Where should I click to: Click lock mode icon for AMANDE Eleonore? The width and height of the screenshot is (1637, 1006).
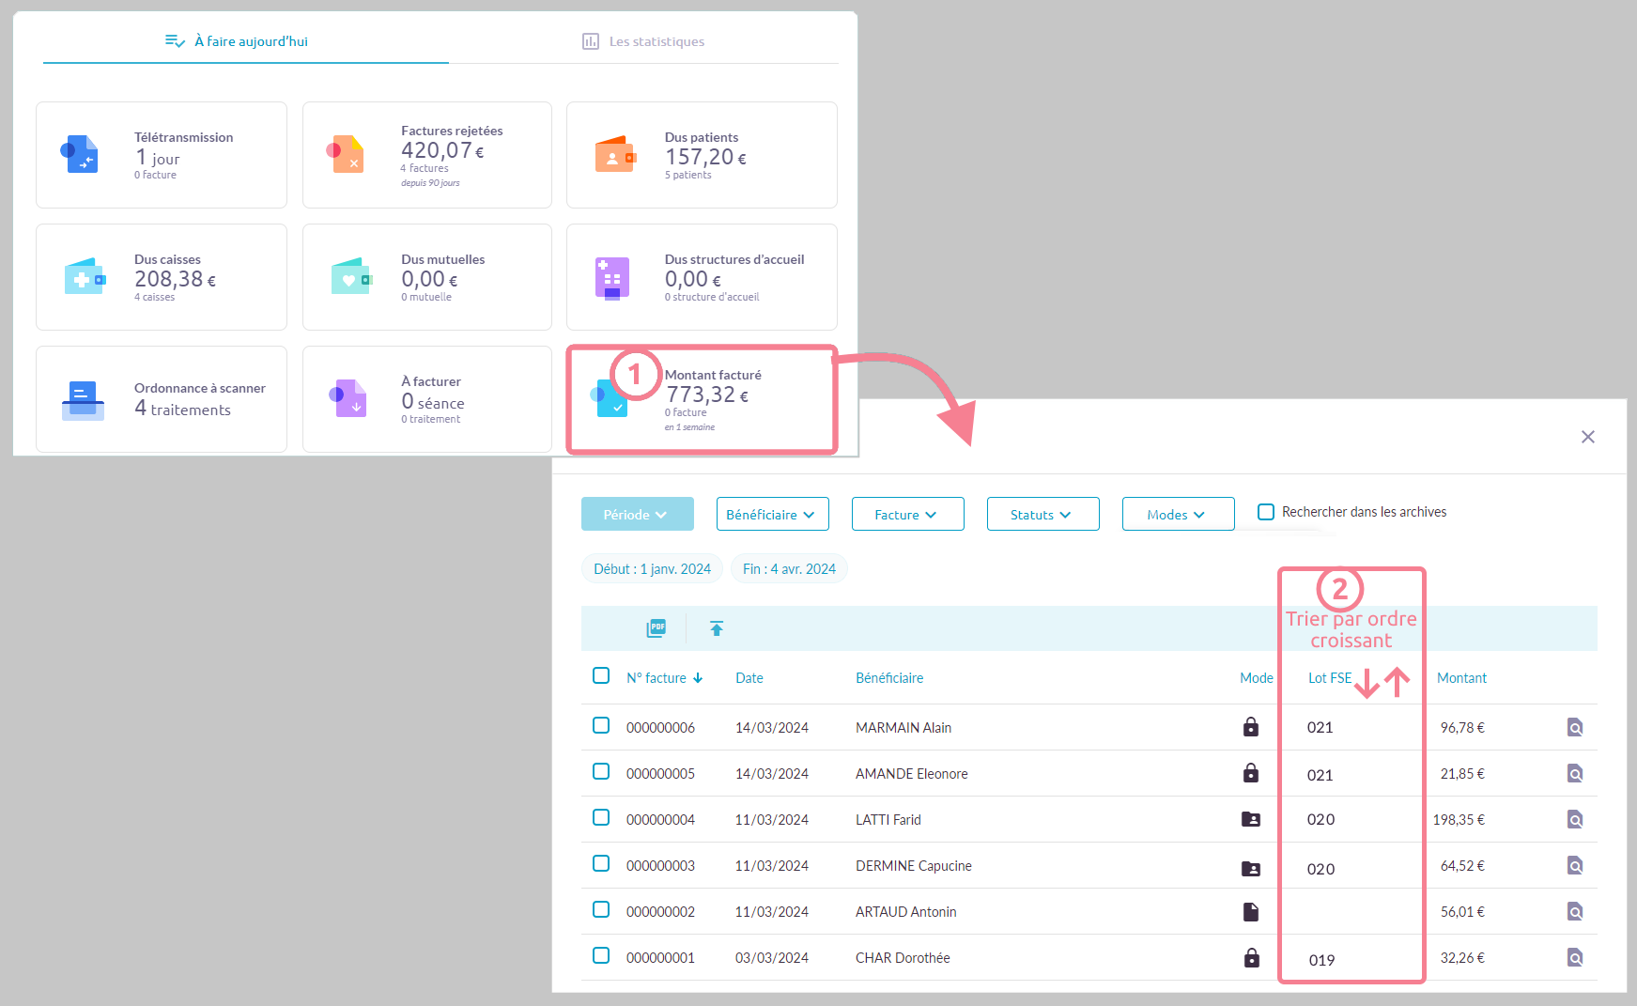pyautogui.click(x=1251, y=773)
